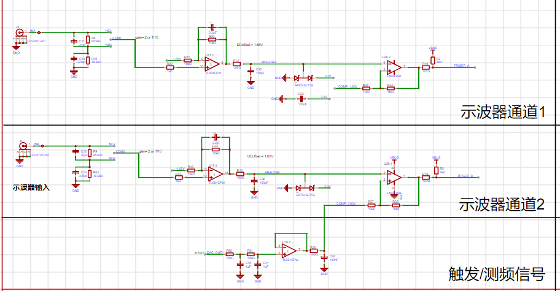Image resolution: width=560 pixels, height=291 pixels.
Task: Select capacitor C40 1uF symbol
Action: point(240,265)
